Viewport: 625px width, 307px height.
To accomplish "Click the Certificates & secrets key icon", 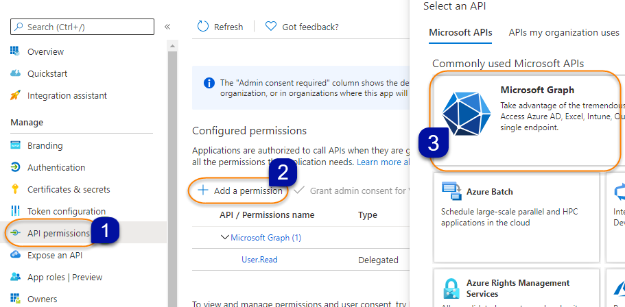I will point(15,189).
